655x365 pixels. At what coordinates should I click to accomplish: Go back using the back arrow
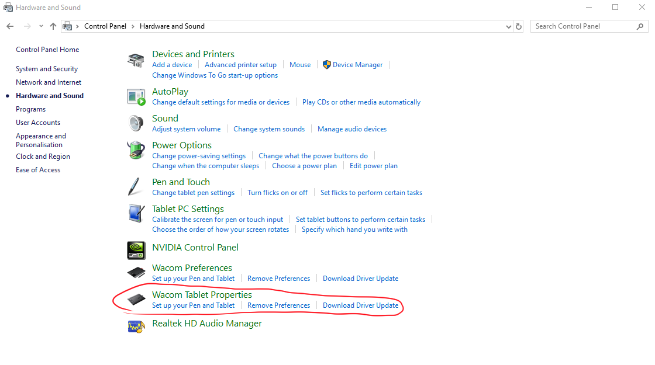coord(10,26)
